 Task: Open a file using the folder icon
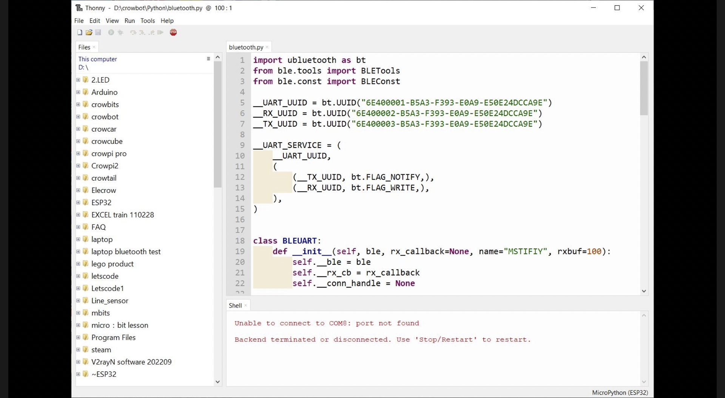pyautogui.click(x=89, y=32)
